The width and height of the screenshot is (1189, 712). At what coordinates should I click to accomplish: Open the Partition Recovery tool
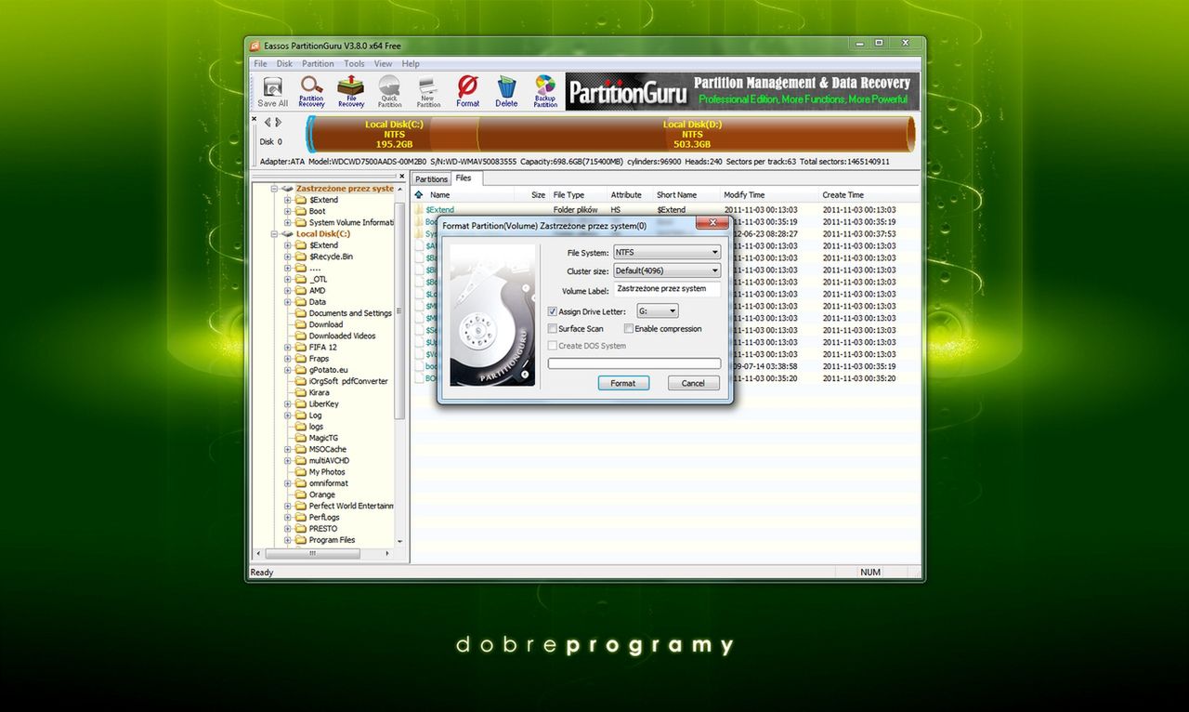click(311, 92)
